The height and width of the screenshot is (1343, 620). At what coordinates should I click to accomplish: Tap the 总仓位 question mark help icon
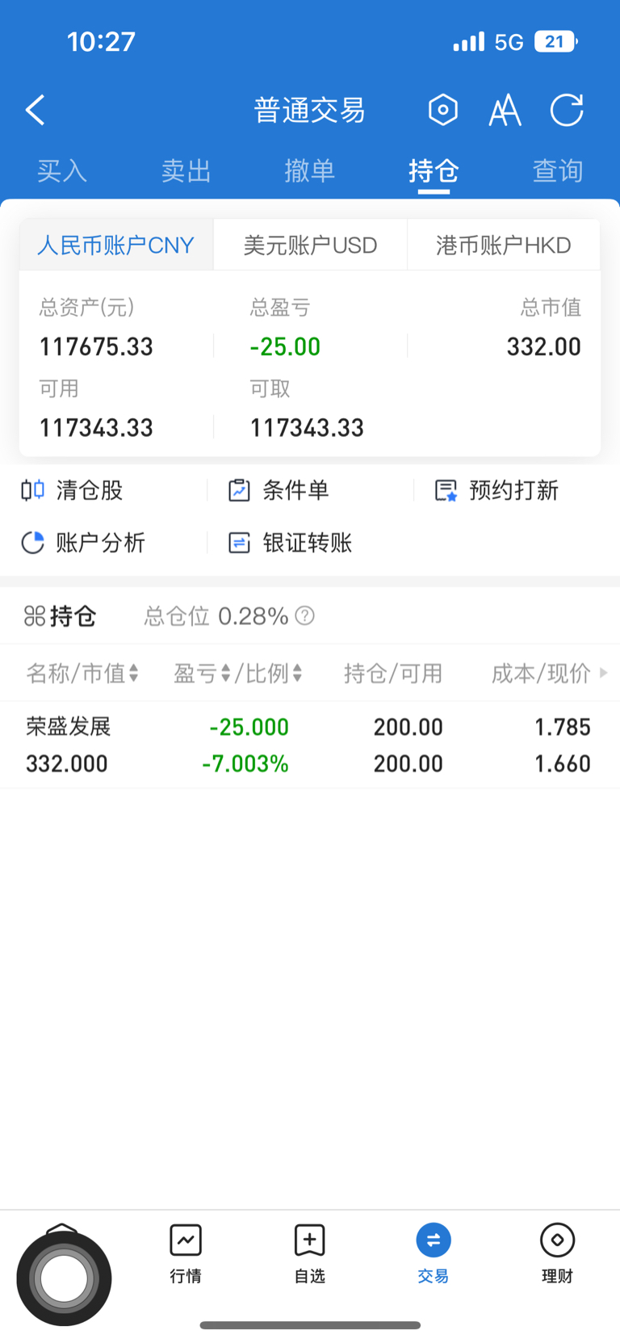(304, 616)
